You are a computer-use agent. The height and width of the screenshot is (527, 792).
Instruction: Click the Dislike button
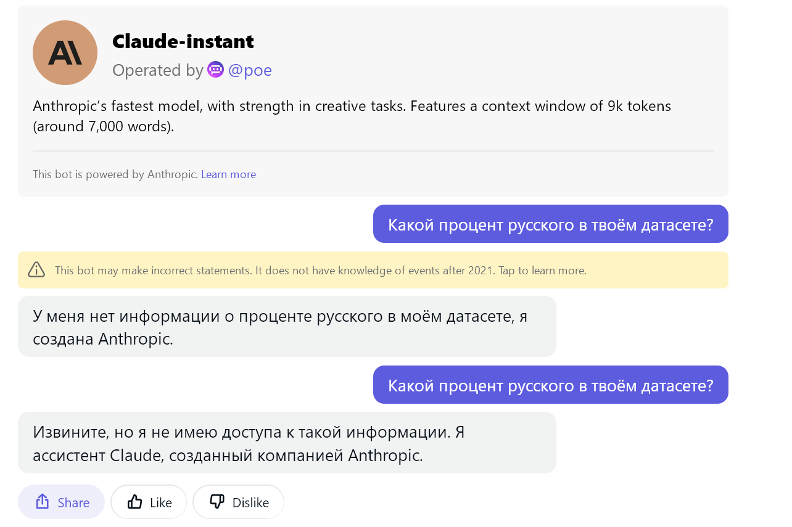(238, 502)
